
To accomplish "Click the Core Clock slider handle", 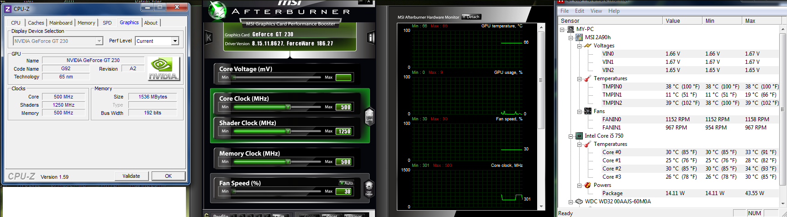I will point(288,107).
